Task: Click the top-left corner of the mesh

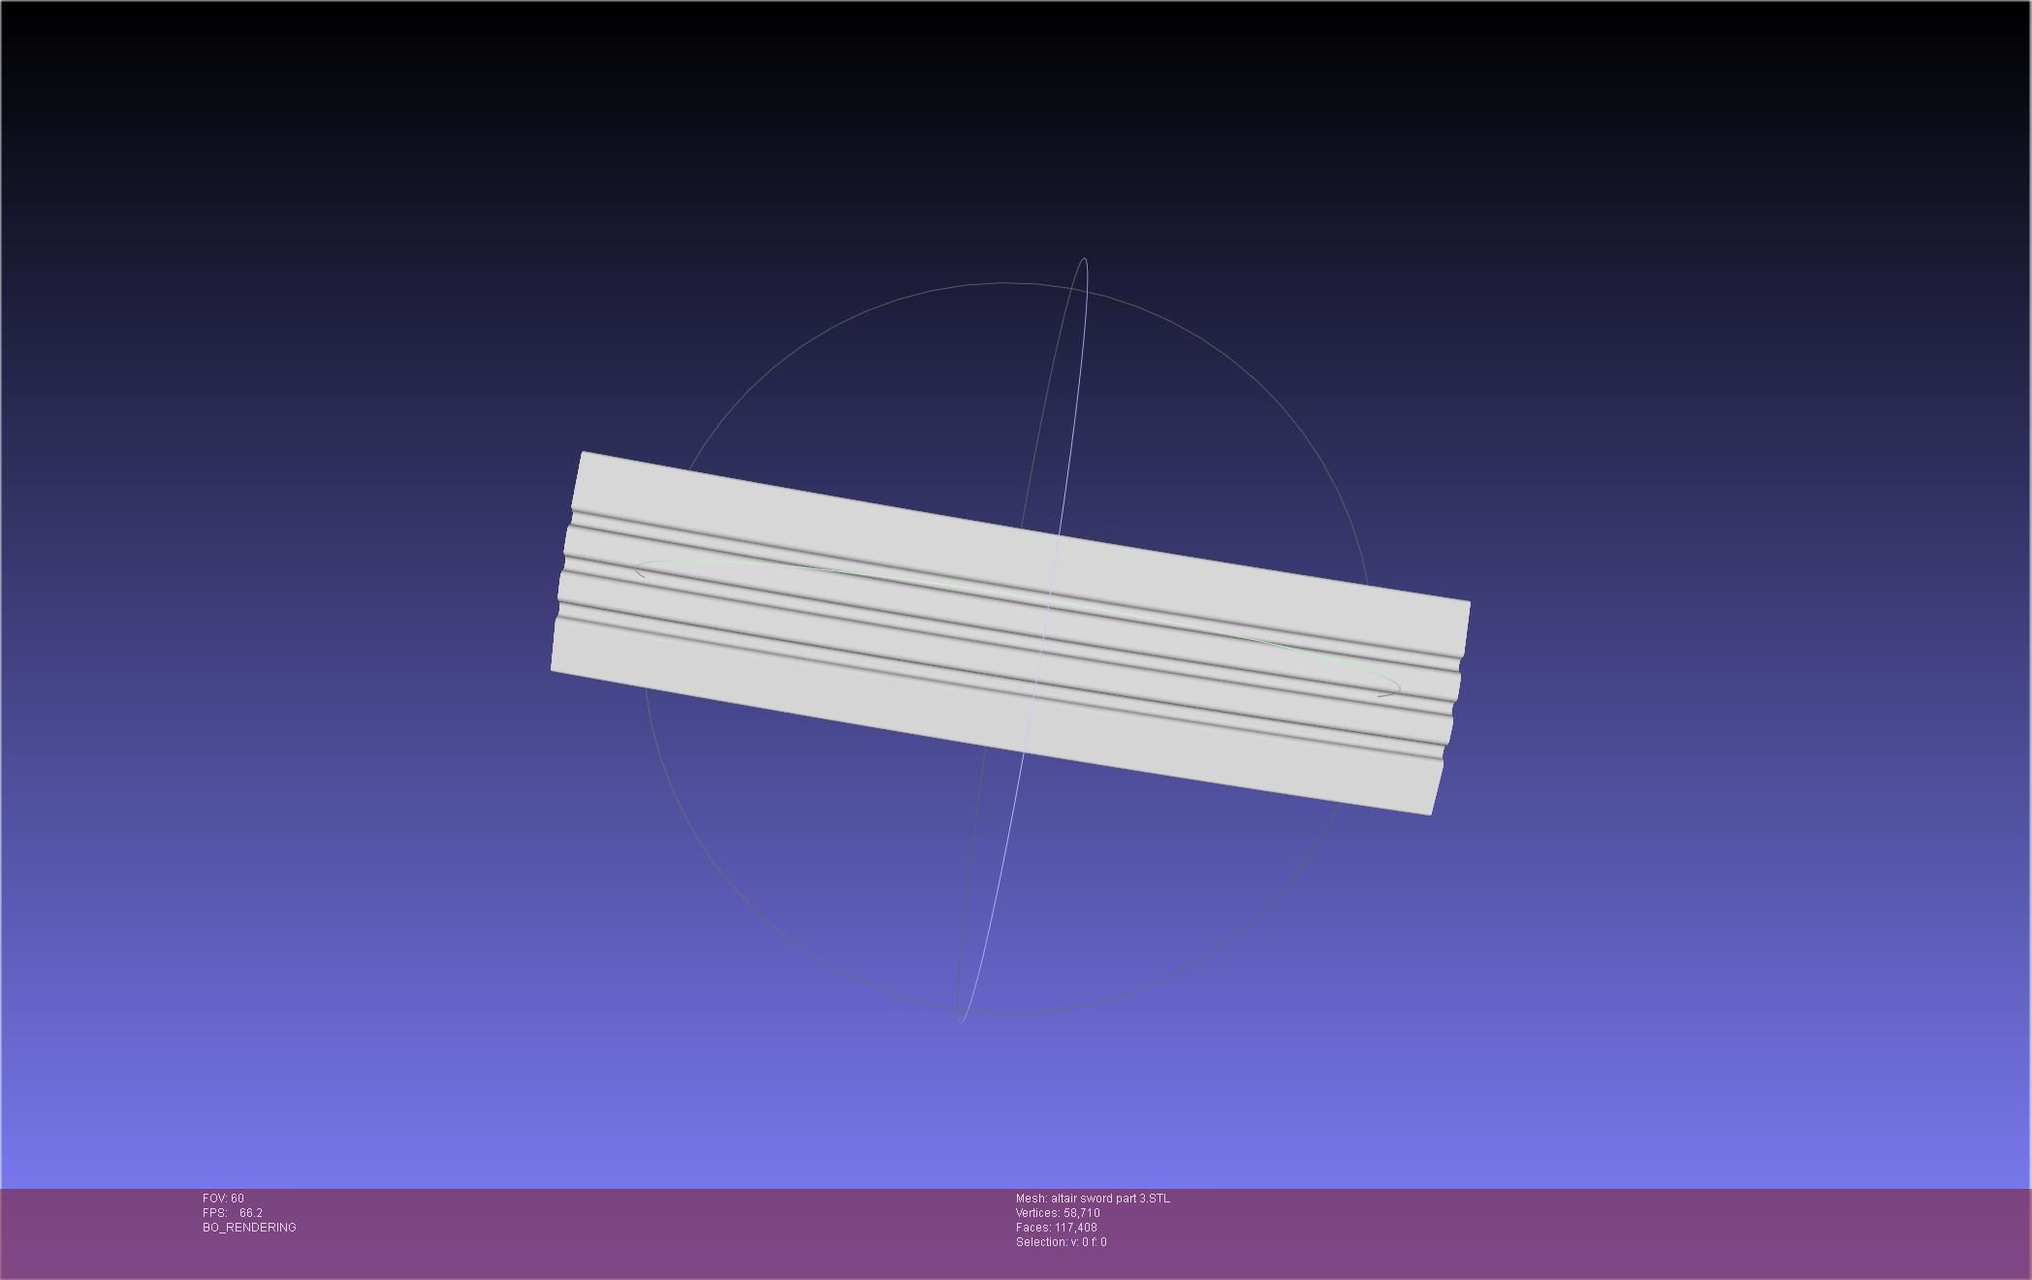Action: (584, 454)
